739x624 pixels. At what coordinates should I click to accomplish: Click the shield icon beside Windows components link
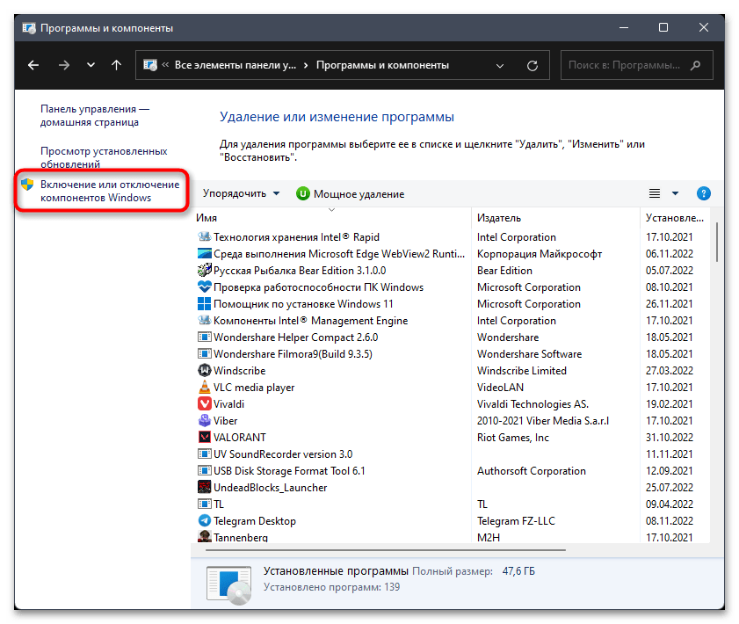pos(27,185)
